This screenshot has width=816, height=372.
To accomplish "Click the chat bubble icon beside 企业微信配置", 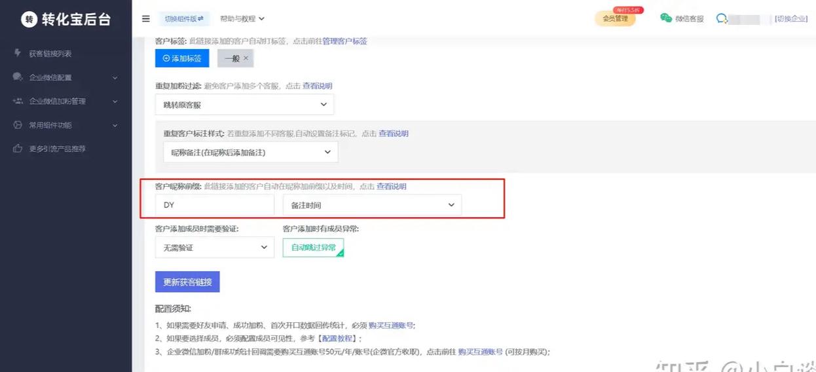I will 18,77.
